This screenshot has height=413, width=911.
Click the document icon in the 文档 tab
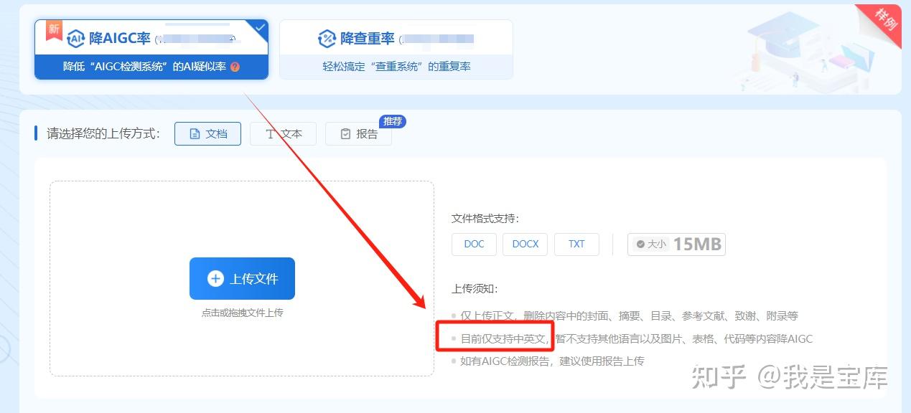pyautogui.click(x=194, y=134)
